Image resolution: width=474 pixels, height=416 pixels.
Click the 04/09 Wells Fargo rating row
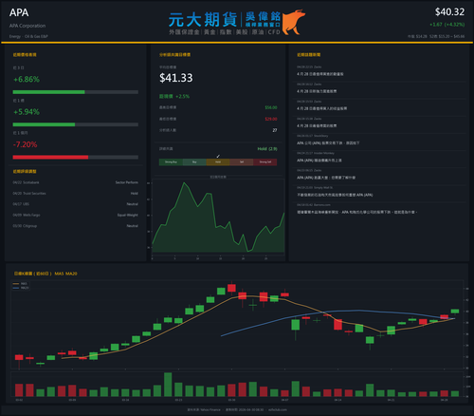coord(76,215)
